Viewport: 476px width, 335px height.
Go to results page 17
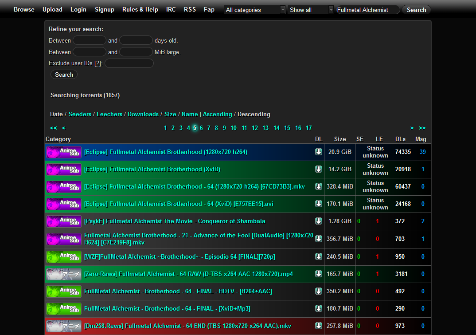309,128
